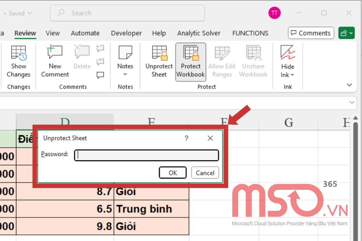
Task: Cancel the Unprotect Sheet dialog
Action: pos(205,173)
